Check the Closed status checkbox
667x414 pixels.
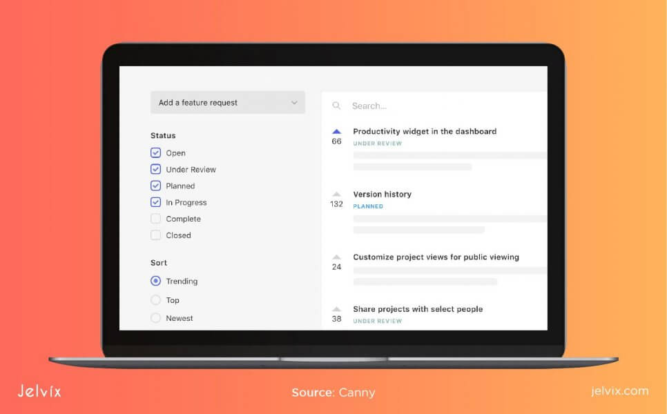click(155, 235)
